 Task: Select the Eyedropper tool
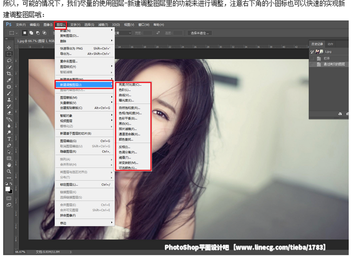[x=9, y=80]
